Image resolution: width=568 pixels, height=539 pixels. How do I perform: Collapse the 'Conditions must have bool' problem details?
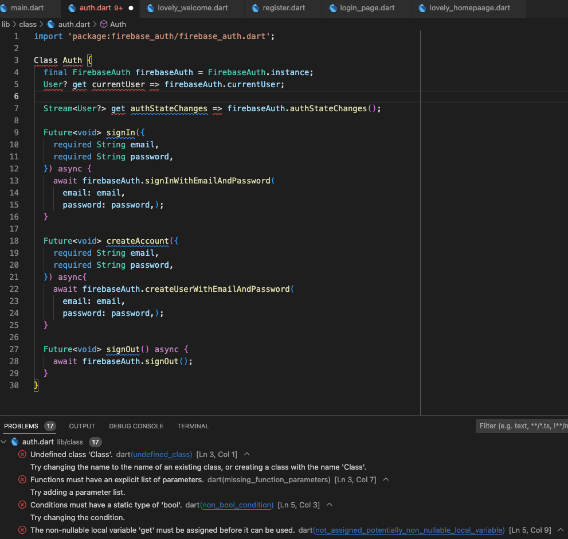point(330,505)
